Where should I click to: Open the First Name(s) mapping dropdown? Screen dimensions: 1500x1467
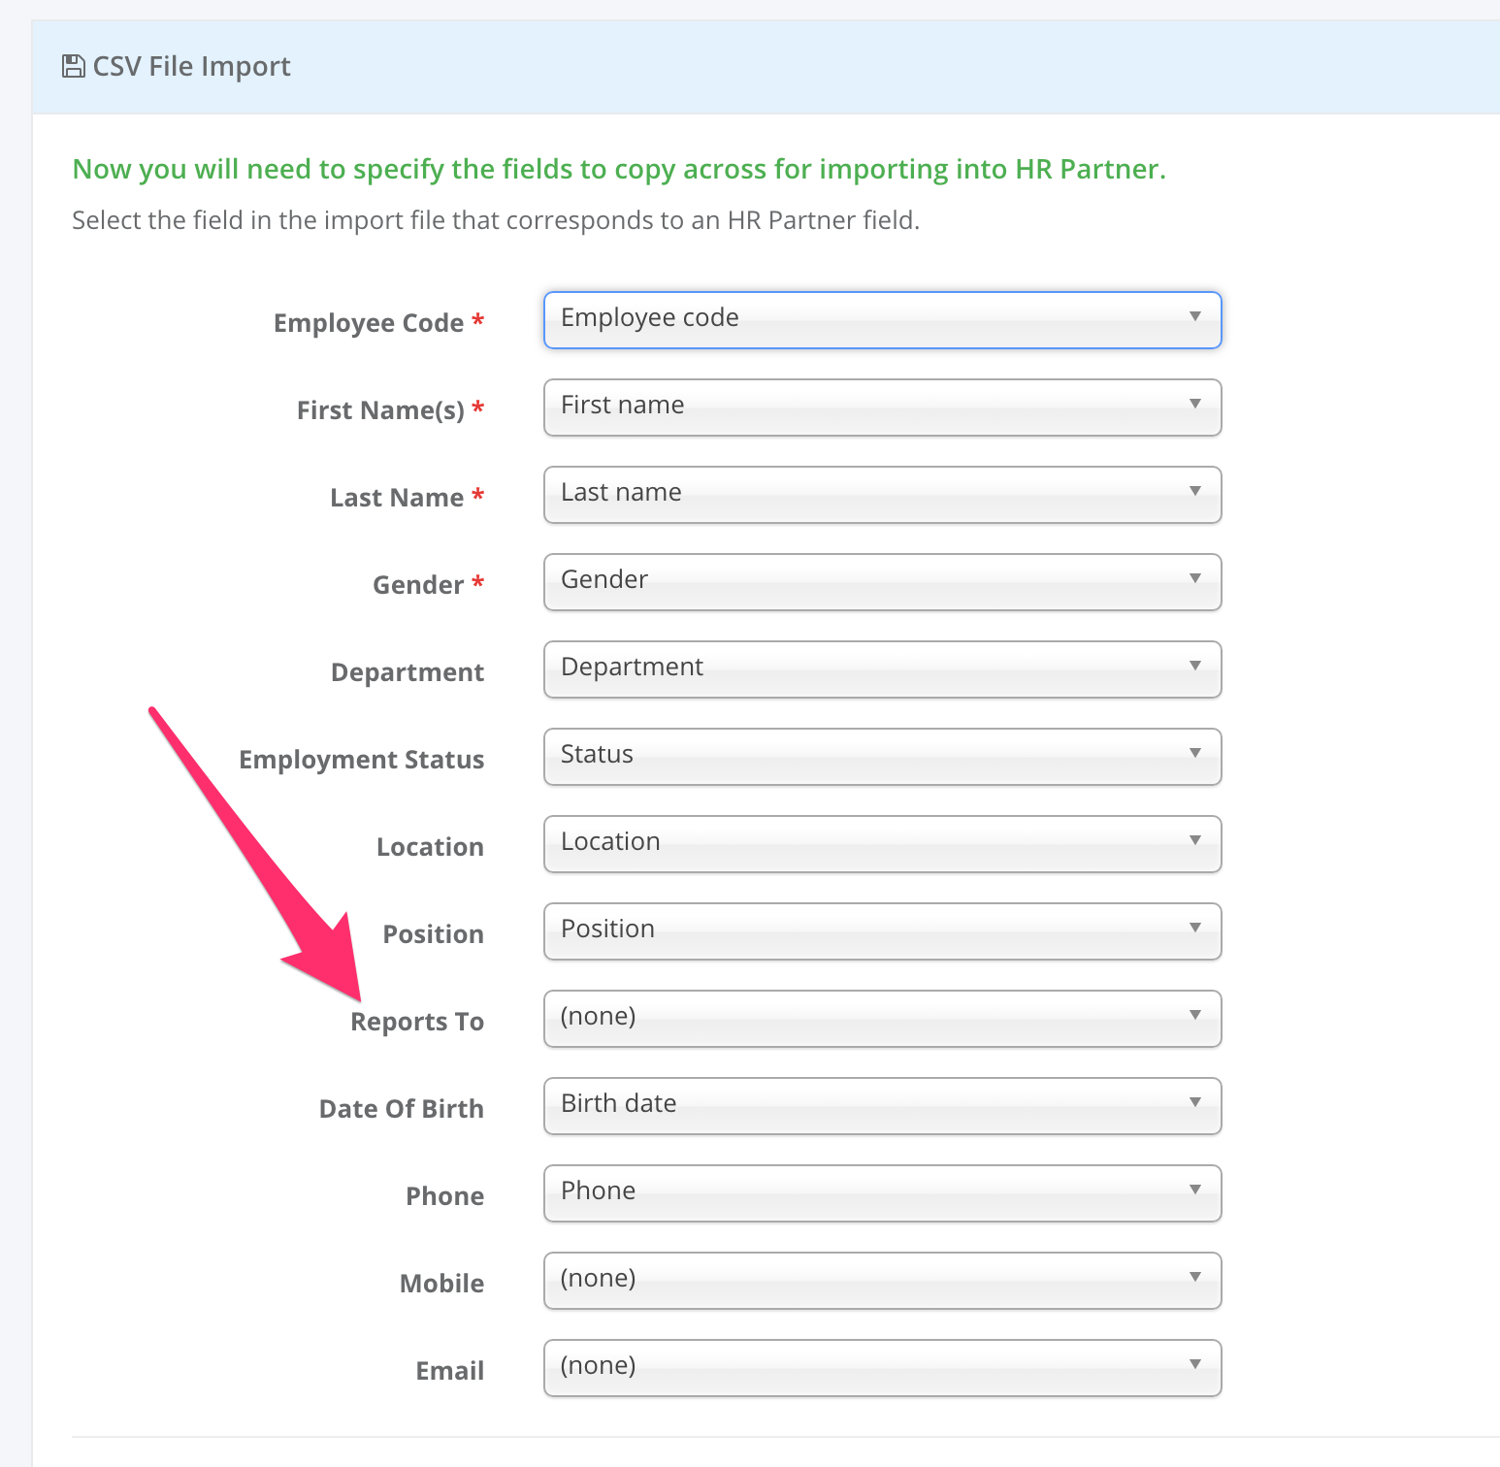(x=882, y=407)
